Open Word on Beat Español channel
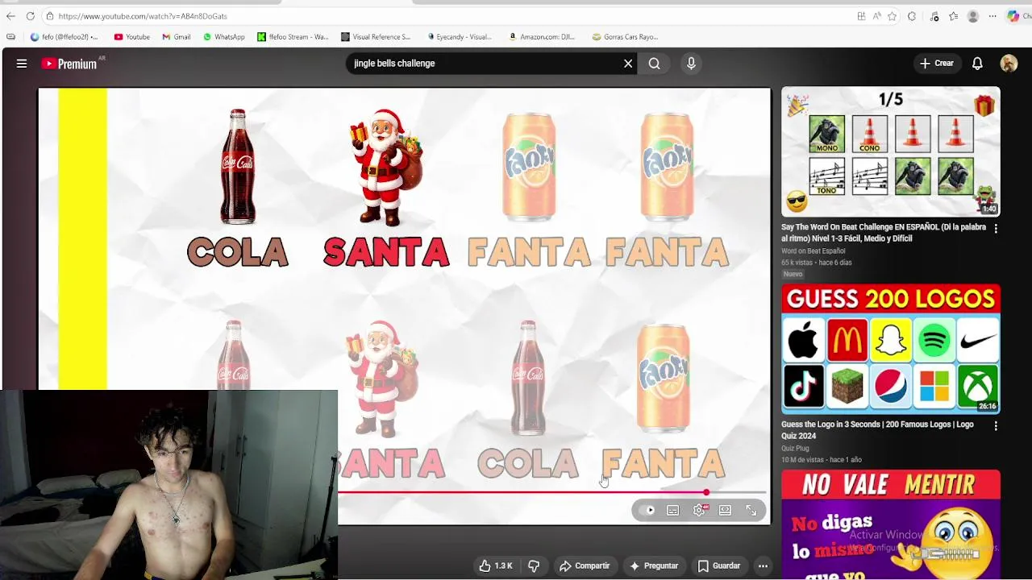Viewport: 1032px width, 580px height. click(x=813, y=251)
